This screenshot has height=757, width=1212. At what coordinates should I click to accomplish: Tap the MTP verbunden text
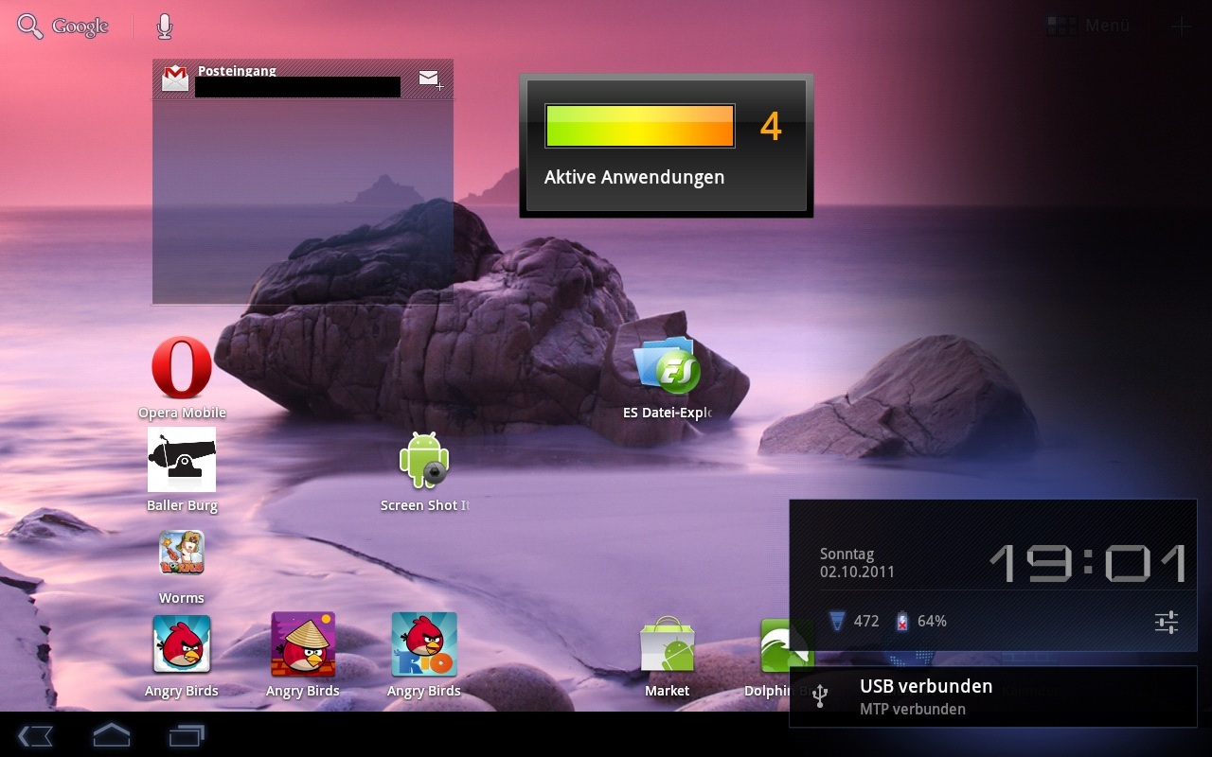pos(913,710)
